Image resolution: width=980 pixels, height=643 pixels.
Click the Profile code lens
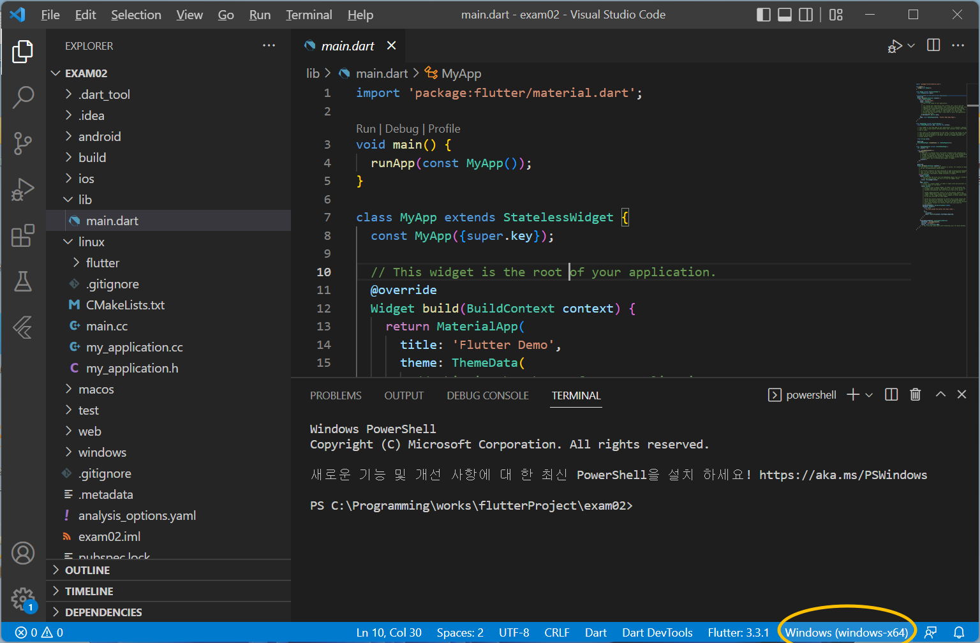click(444, 129)
